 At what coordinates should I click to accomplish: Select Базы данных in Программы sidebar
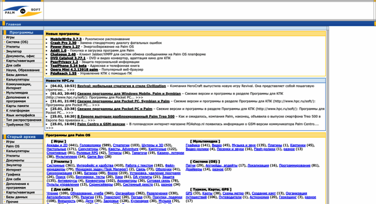point(17,75)
